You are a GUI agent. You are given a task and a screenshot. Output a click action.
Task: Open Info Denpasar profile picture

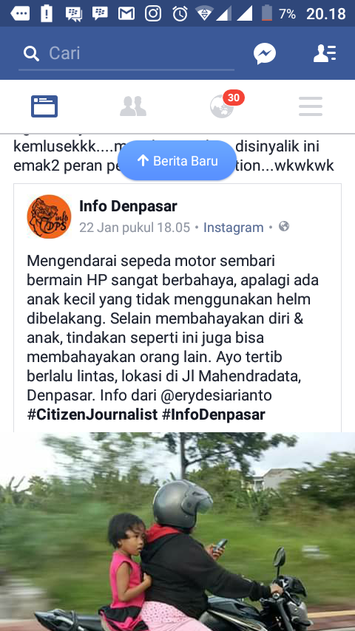point(49,216)
